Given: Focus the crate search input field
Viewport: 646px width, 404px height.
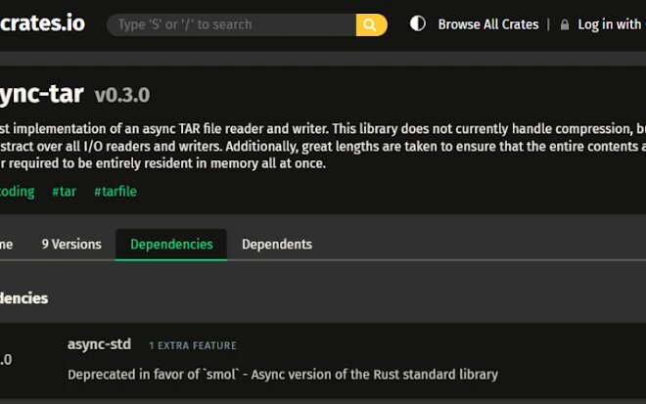Looking at the screenshot, I should pyautogui.click(x=231, y=24).
